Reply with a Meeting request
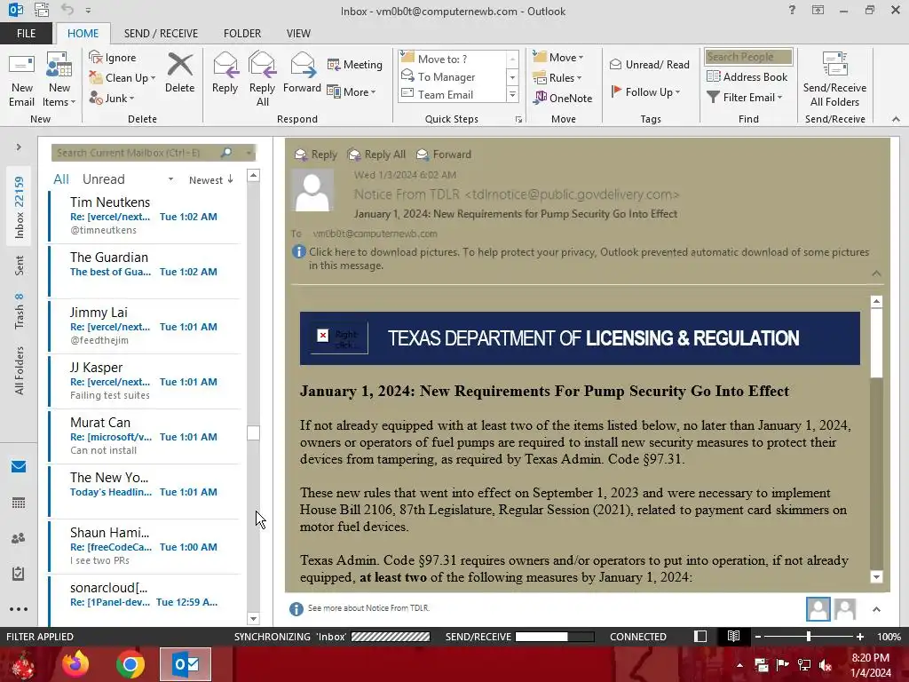The height and width of the screenshot is (682, 909). point(355,64)
